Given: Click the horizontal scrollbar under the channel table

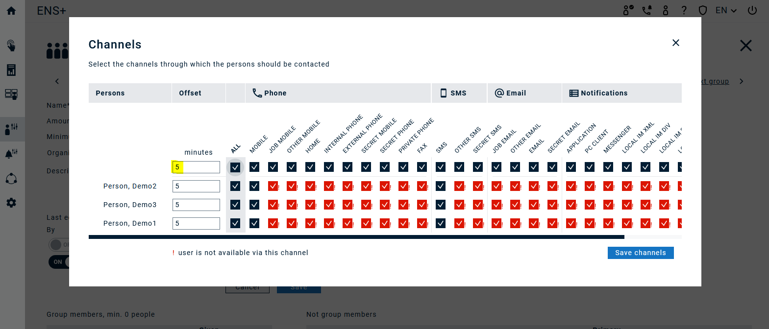Looking at the screenshot, I should click(x=356, y=237).
